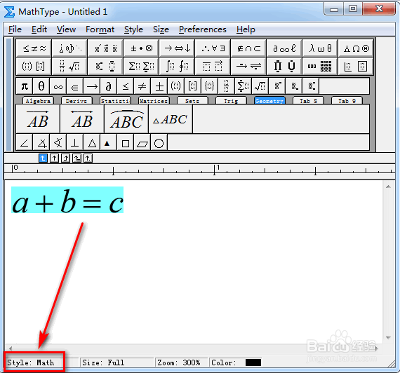This screenshot has height=373, width=400.
Task: Insert the infinity symbol
Action: (x=58, y=86)
